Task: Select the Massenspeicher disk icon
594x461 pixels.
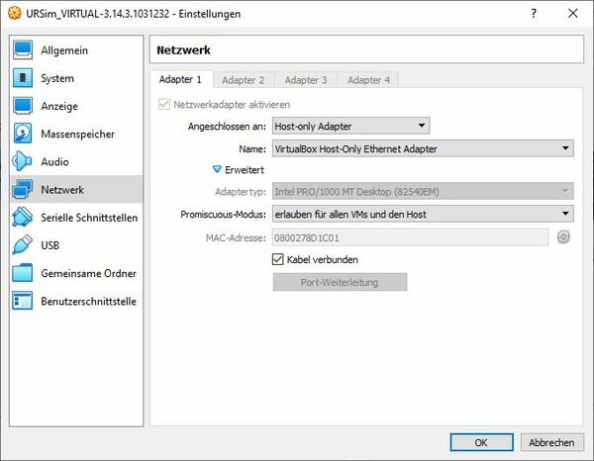Action: 23,134
